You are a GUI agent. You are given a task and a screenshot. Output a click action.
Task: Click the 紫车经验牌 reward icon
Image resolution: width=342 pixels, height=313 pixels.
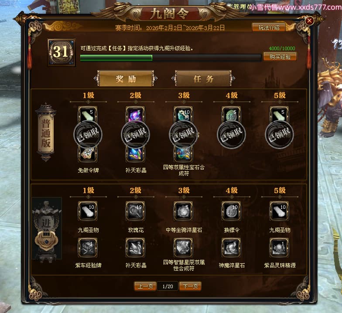pyautogui.click(x=88, y=248)
